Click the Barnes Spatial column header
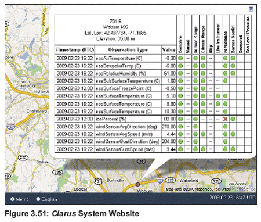This screenshot has height=222, width=261. coord(233,39)
